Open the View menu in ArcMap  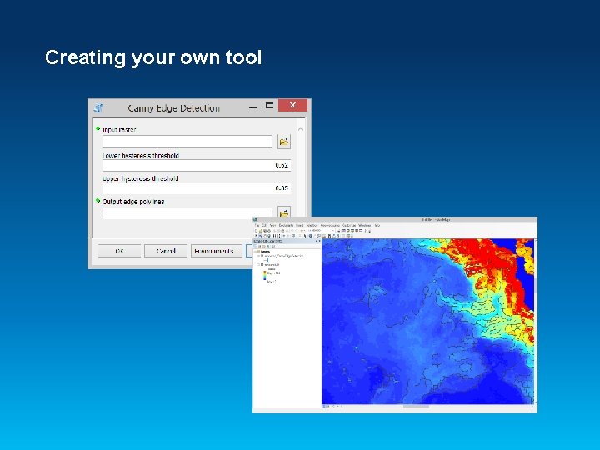272,225
